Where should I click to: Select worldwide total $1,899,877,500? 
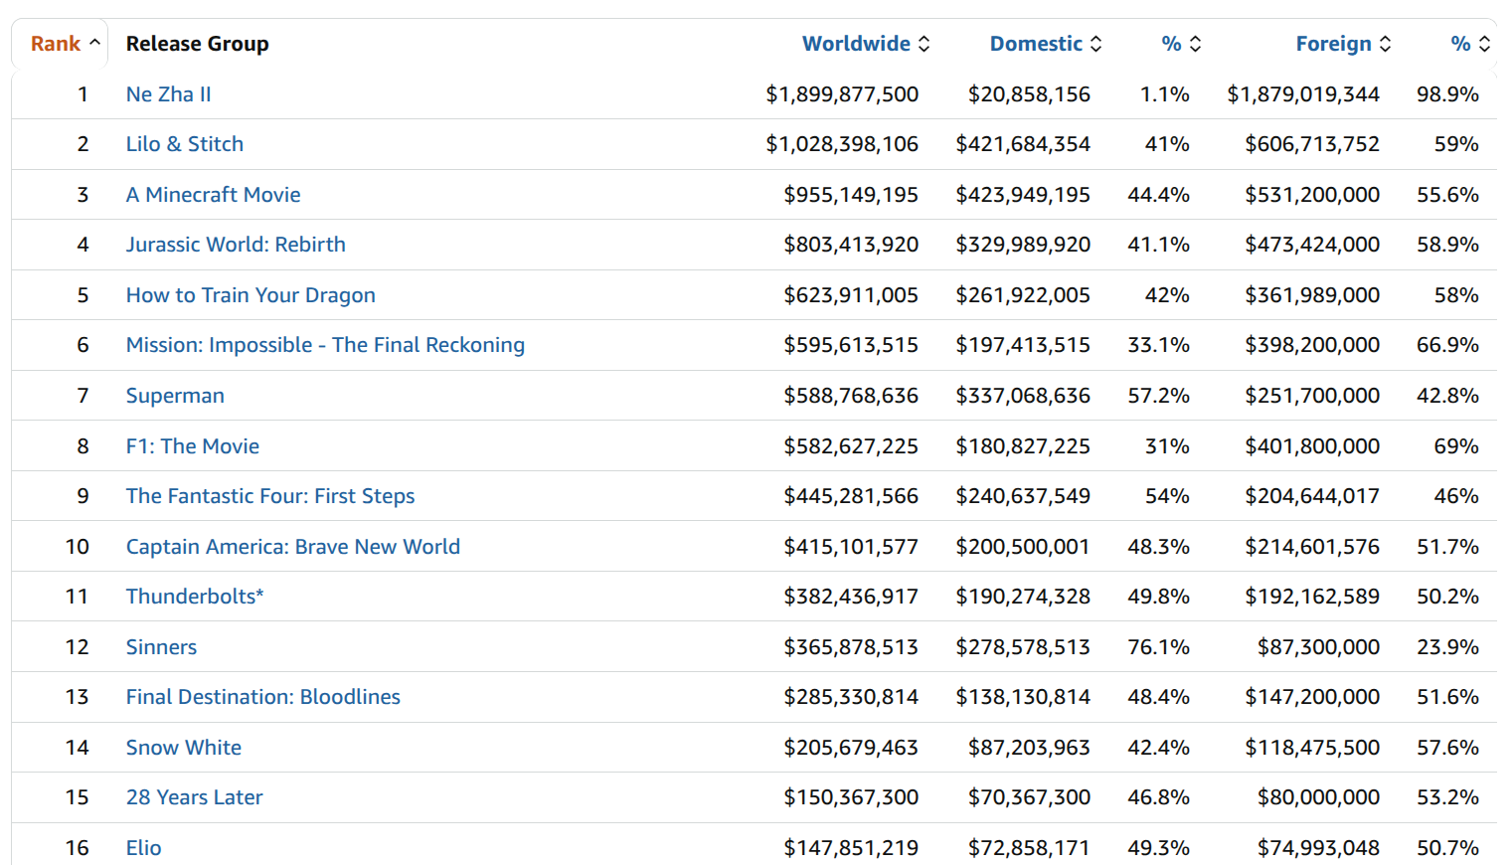(842, 94)
